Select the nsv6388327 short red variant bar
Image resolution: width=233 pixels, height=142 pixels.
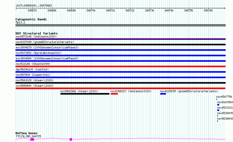coord(114,94)
